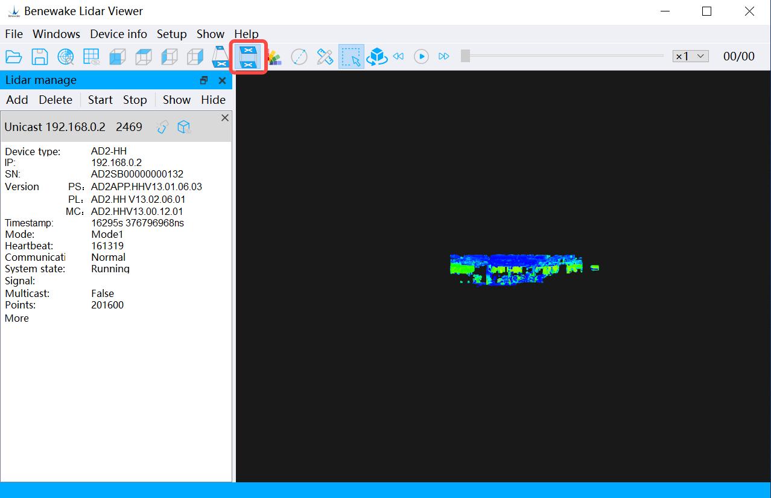Screen dimensions: 771x498
Task: Click the playback progress slider handle
Action: click(x=465, y=56)
